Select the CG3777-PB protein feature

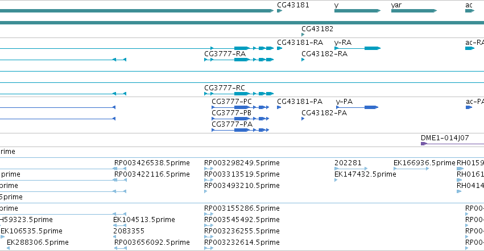241,119
